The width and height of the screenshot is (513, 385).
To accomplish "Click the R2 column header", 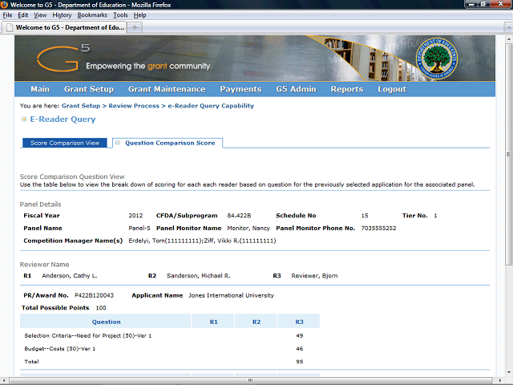I will coord(256,322).
